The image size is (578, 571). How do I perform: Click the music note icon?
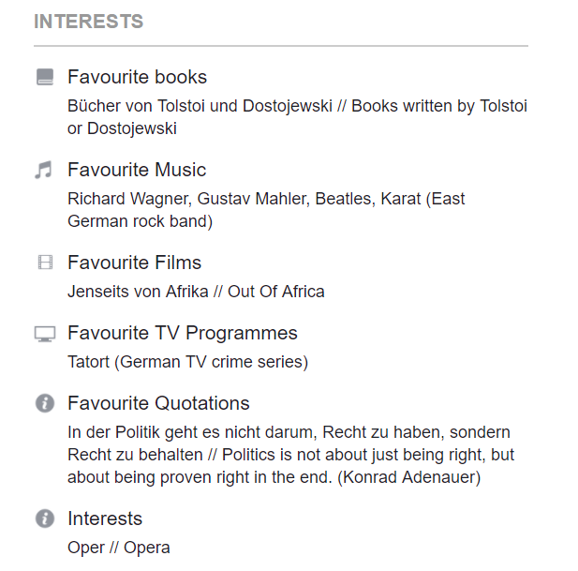(x=44, y=170)
